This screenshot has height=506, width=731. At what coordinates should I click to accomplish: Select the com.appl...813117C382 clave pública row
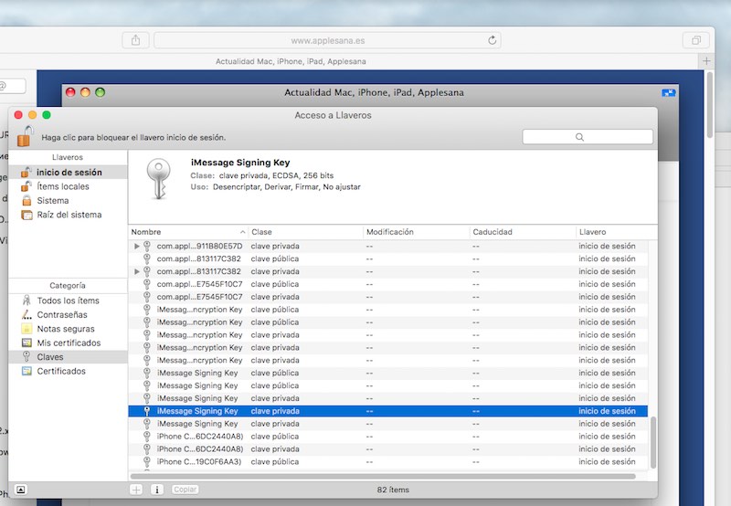click(387, 258)
